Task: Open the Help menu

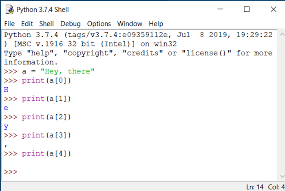Action: point(156,24)
